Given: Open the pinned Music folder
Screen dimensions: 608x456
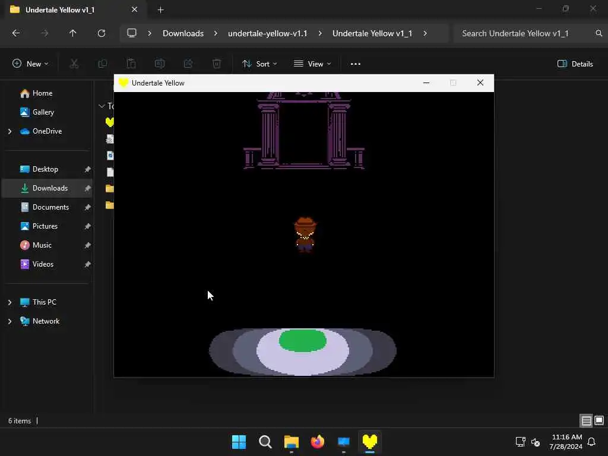Looking at the screenshot, I should tap(47, 245).
